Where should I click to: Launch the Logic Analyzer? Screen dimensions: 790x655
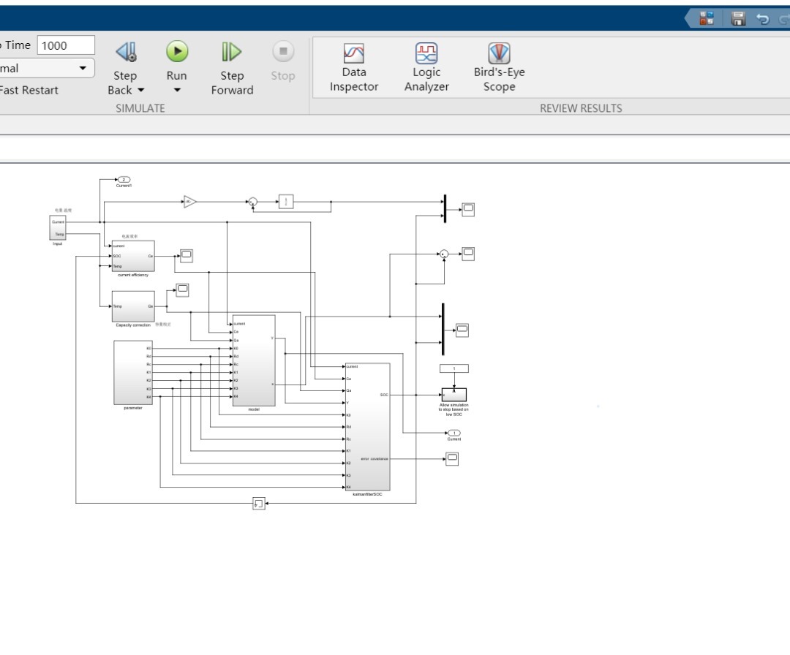tap(426, 68)
